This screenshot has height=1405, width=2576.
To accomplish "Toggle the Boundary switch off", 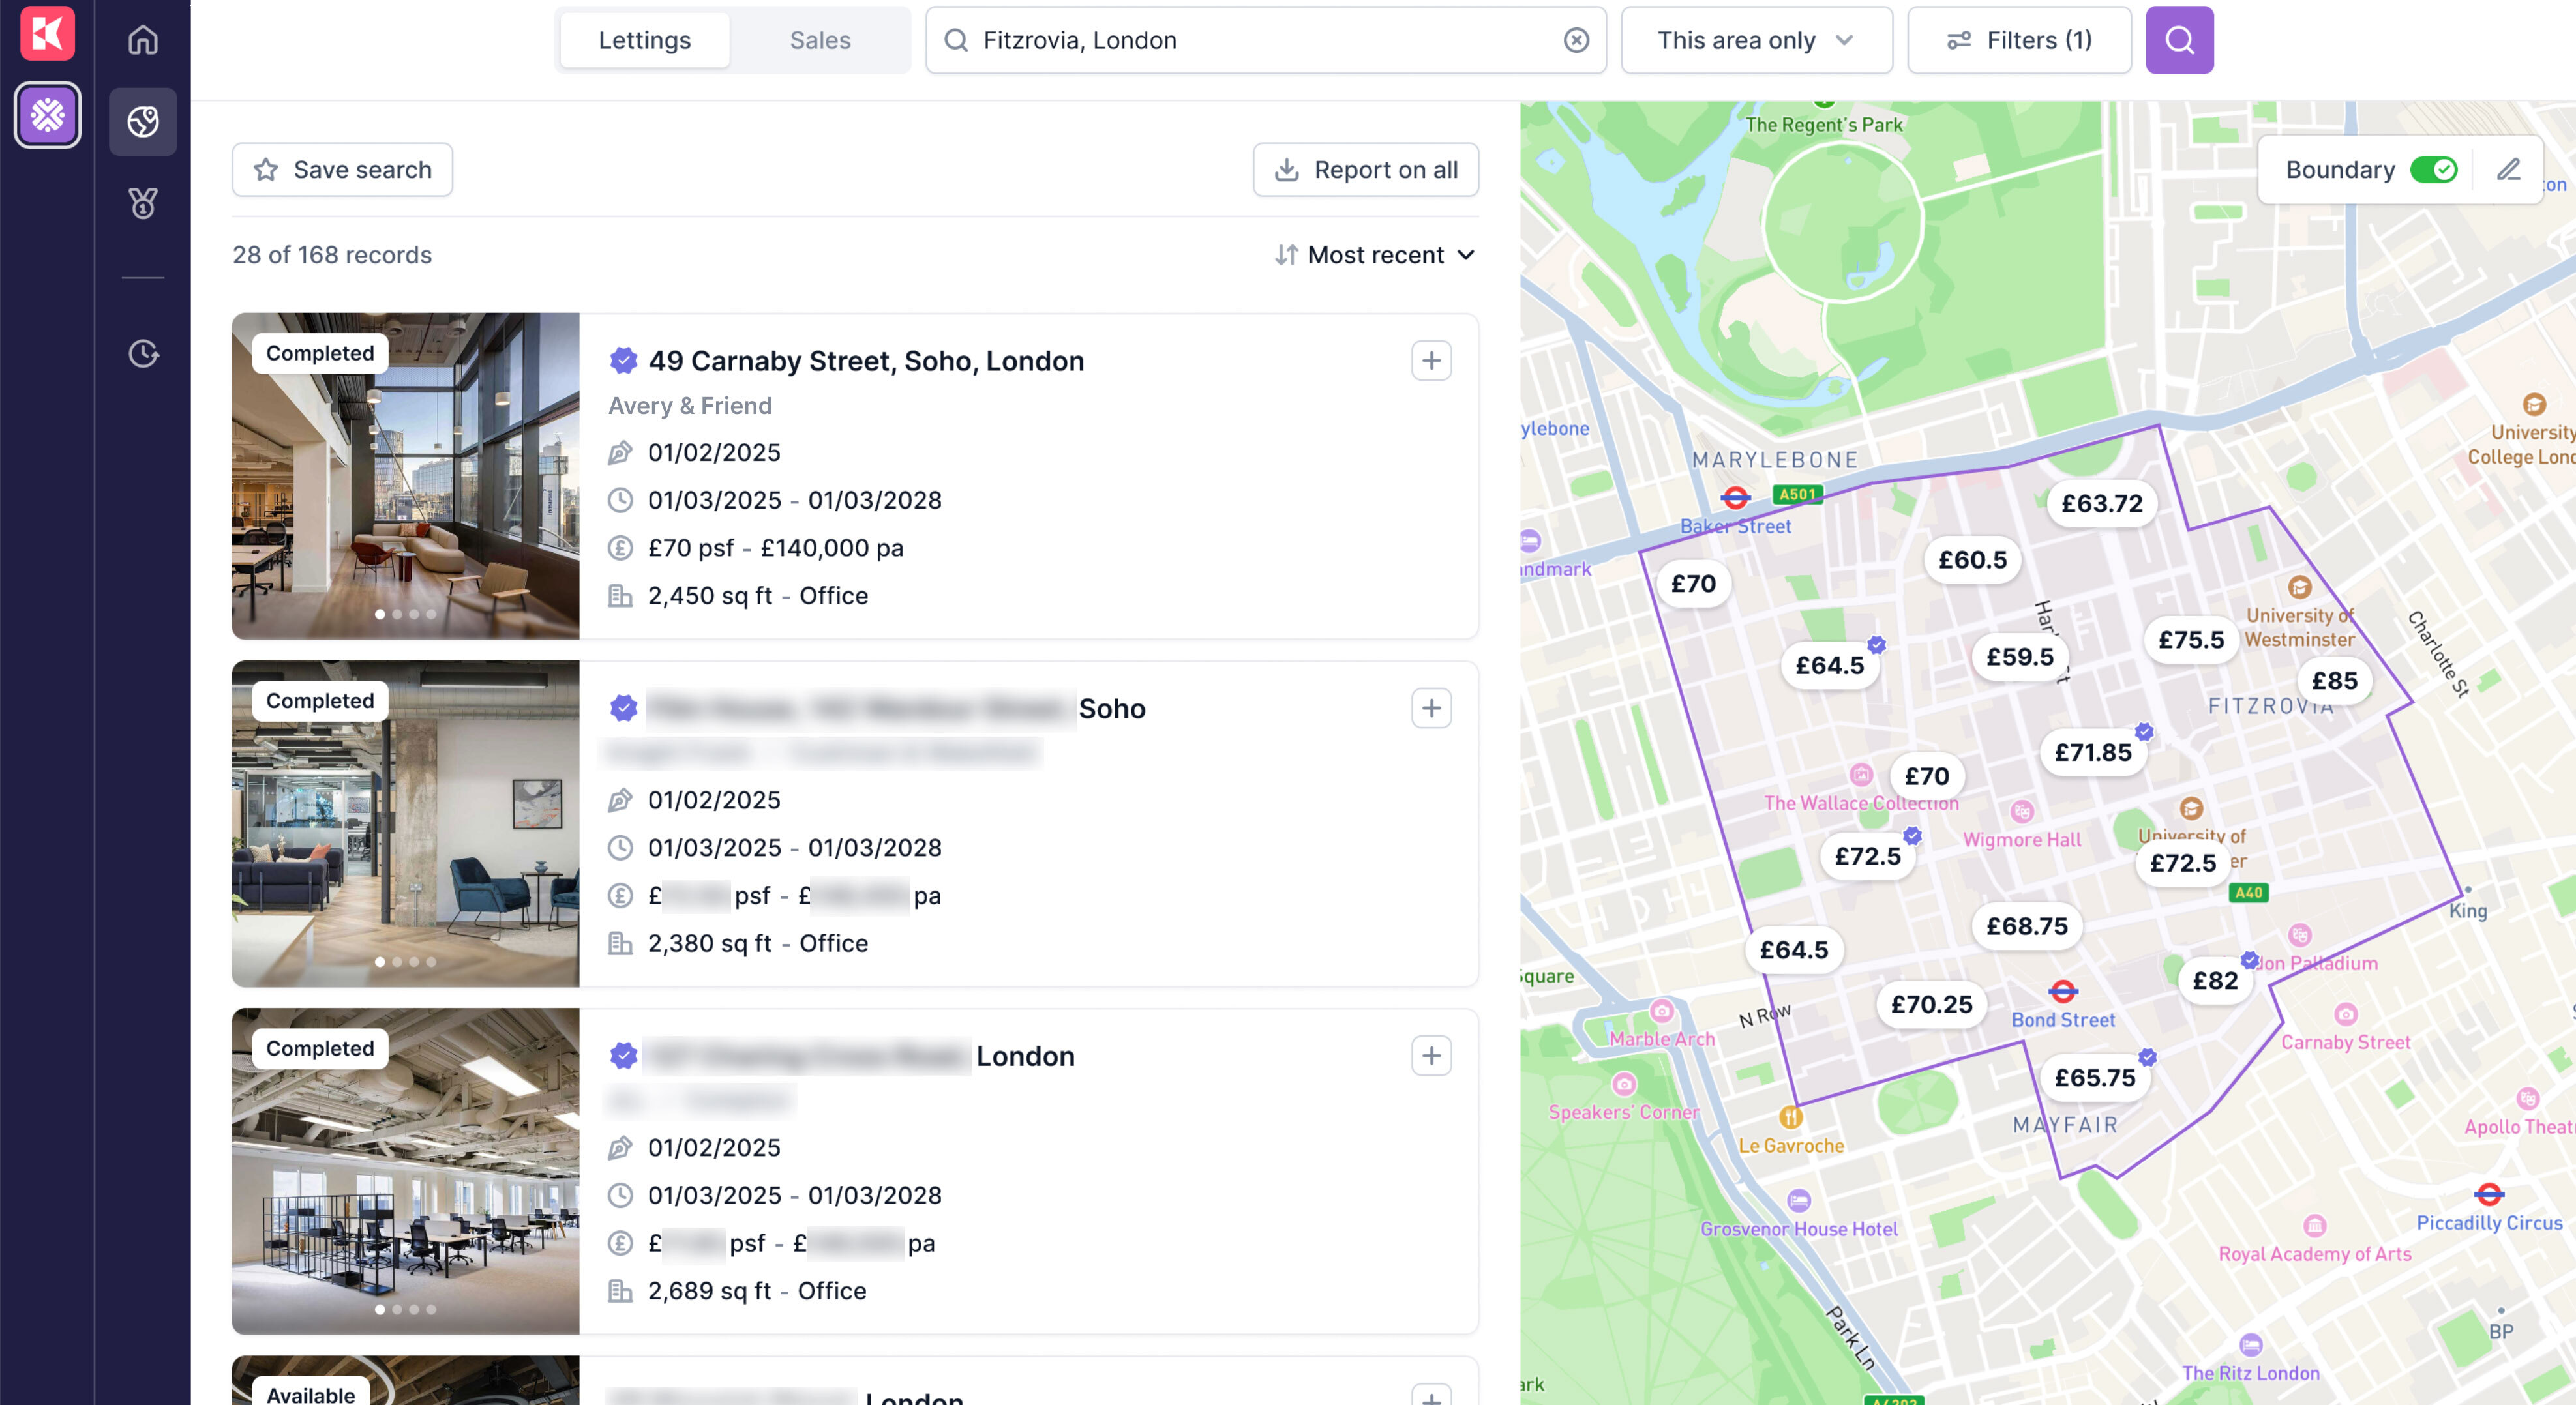I will click(x=2433, y=170).
